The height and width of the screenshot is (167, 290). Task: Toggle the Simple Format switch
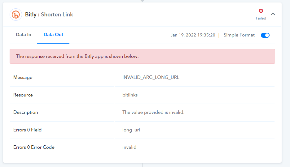point(265,35)
